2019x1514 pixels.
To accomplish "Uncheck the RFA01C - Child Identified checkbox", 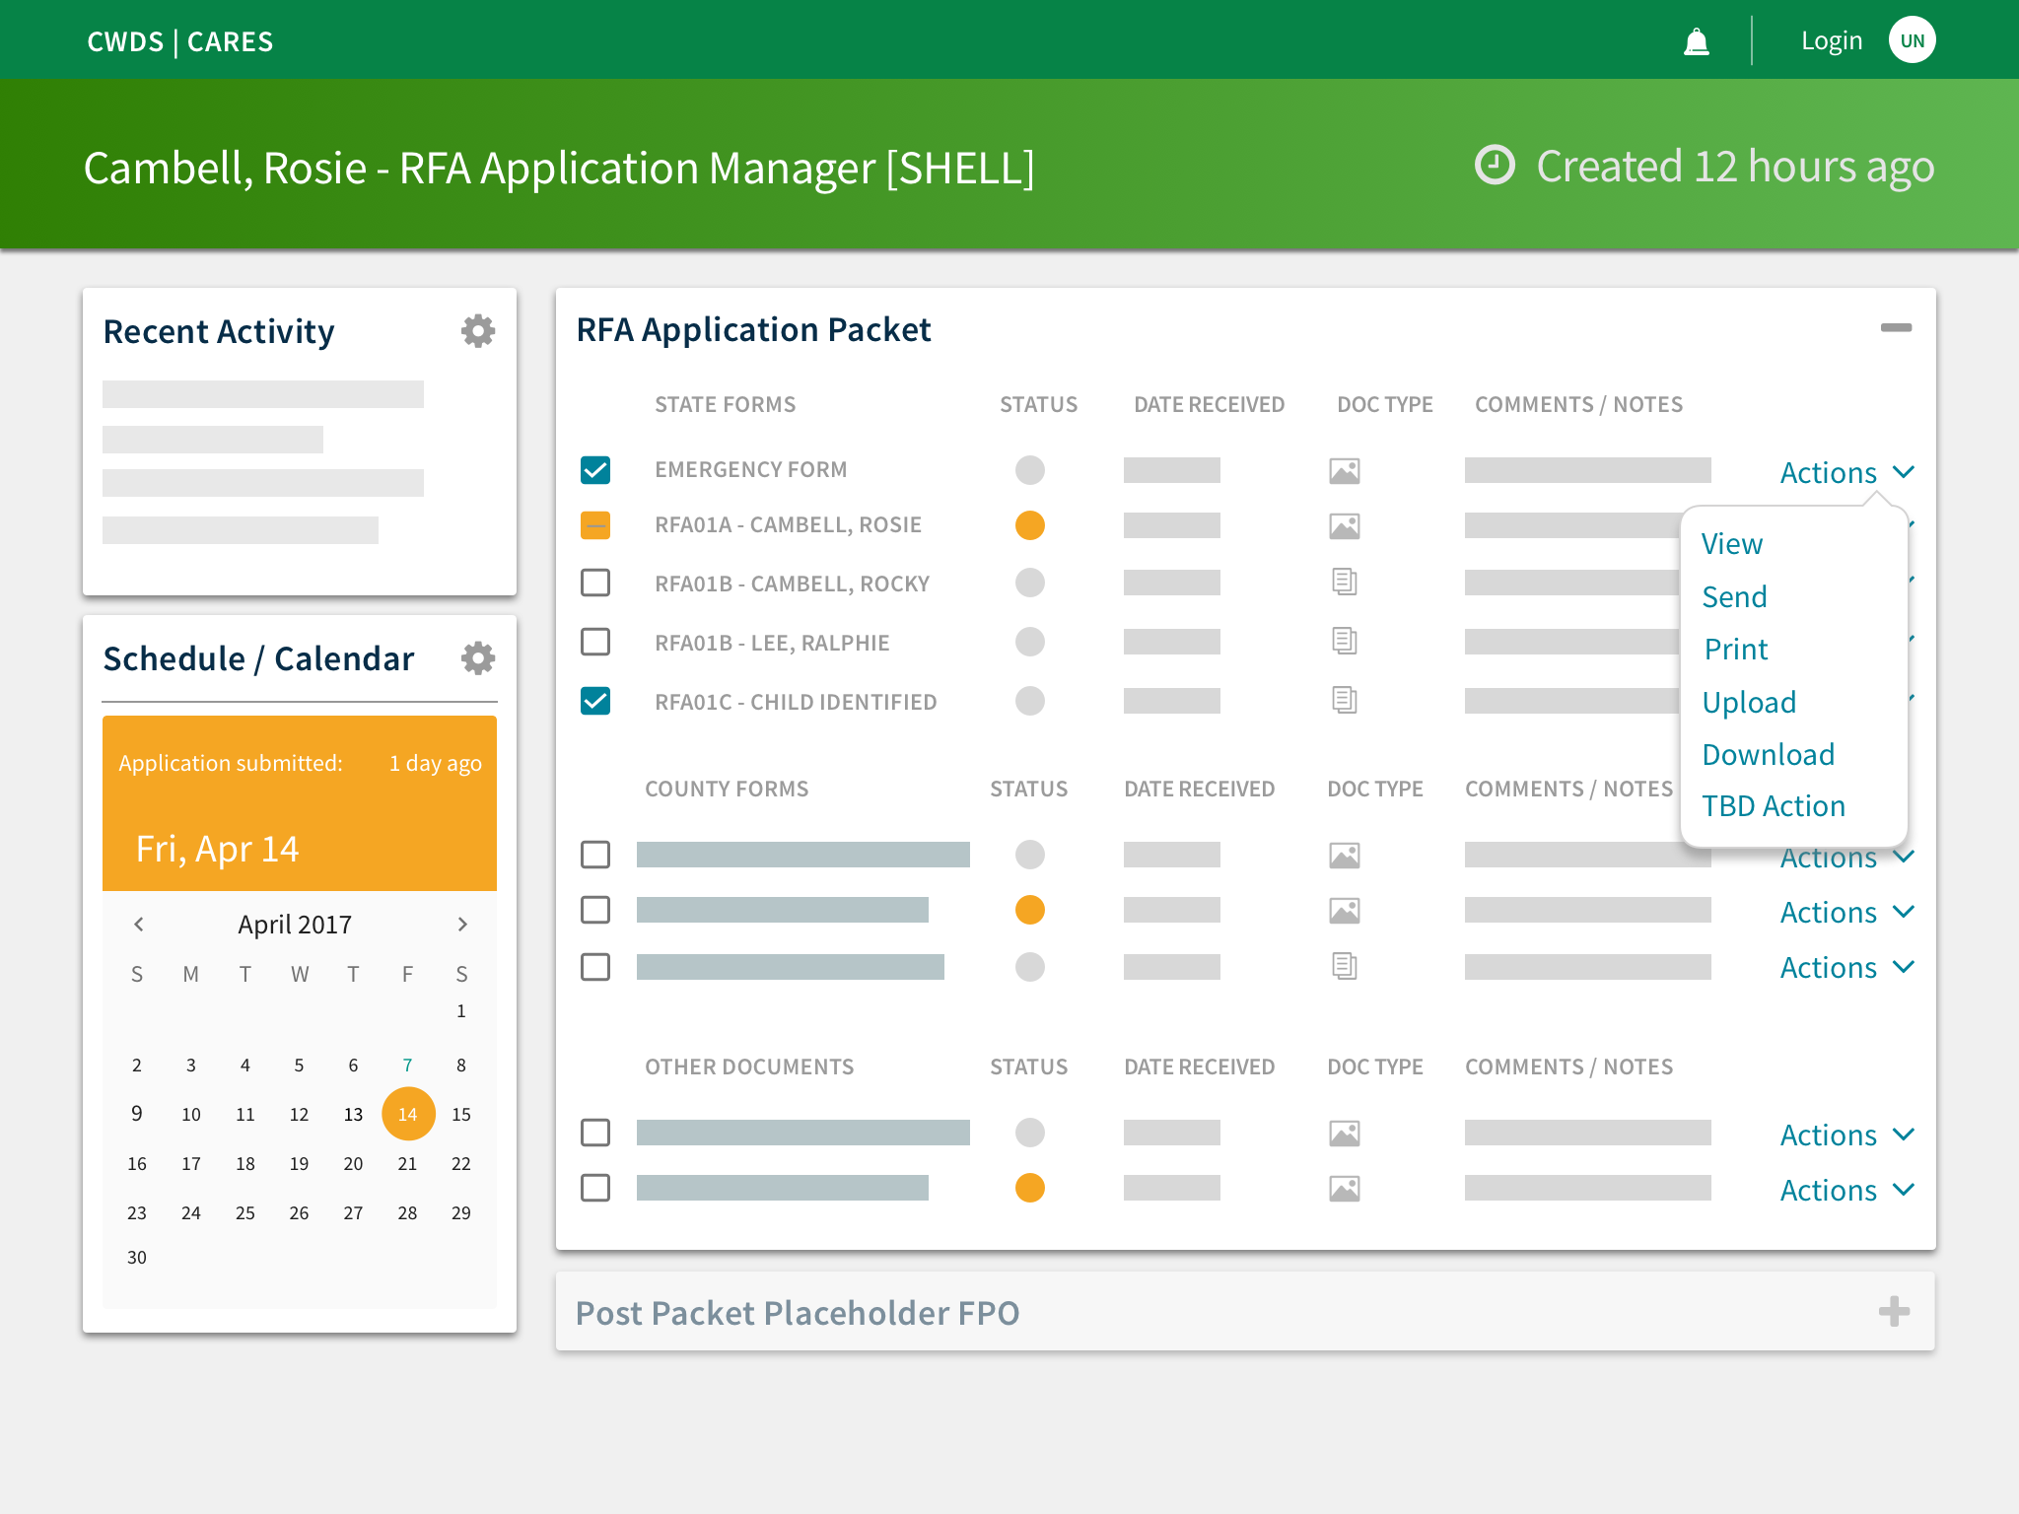I will (595, 701).
